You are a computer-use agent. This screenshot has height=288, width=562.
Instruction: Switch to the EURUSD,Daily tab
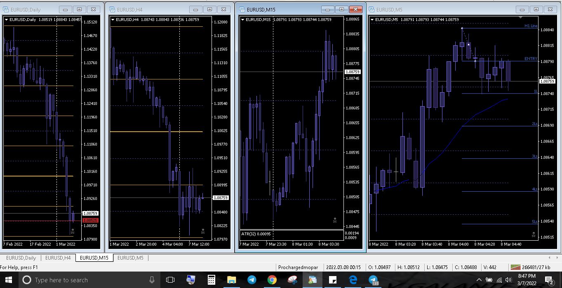(21, 258)
